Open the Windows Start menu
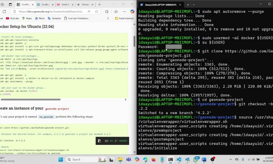This screenshot has width=273, height=164. (61, 159)
